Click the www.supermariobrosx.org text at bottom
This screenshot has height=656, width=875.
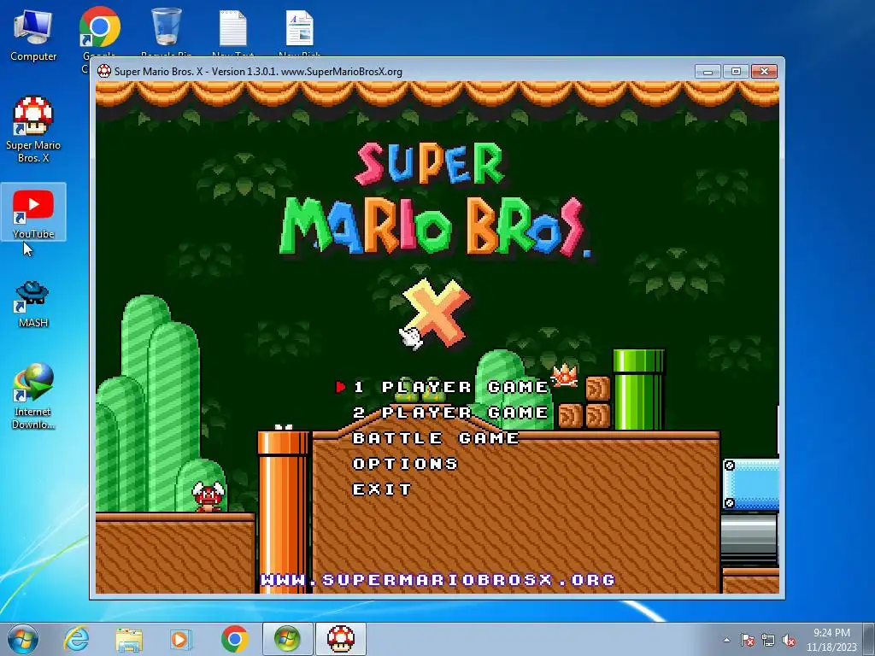pyautogui.click(x=438, y=580)
